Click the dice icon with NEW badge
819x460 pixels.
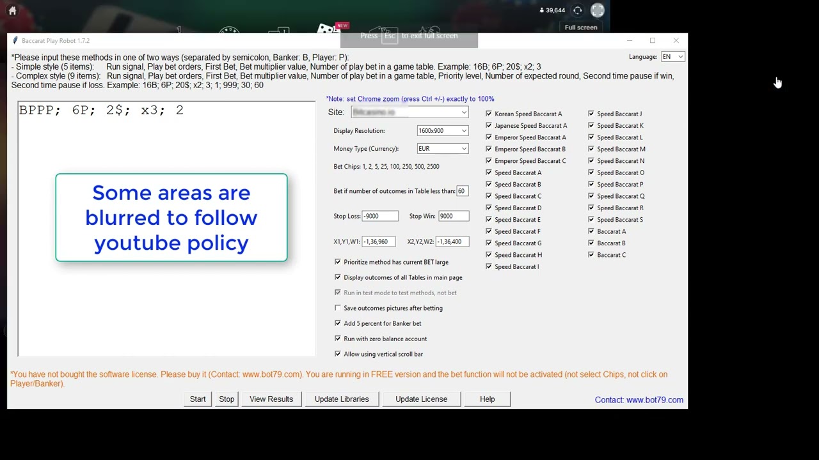click(x=328, y=29)
